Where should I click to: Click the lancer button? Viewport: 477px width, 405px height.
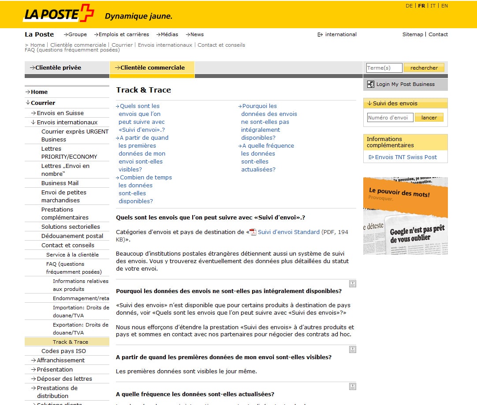[x=429, y=118]
